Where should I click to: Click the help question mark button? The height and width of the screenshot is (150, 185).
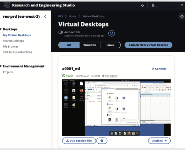tap(102, 141)
